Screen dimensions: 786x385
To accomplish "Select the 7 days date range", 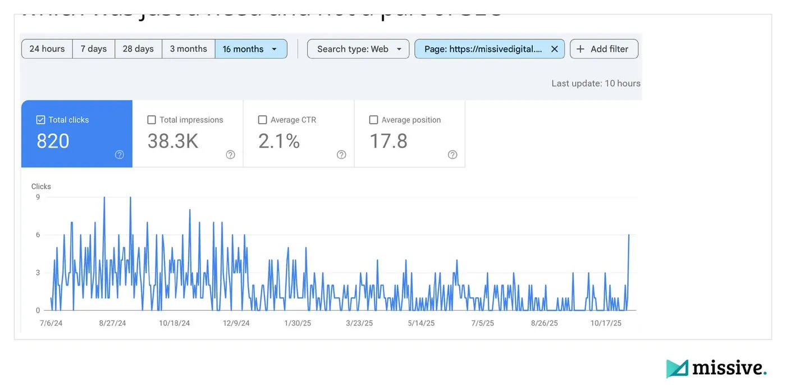I will click(94, 49).
